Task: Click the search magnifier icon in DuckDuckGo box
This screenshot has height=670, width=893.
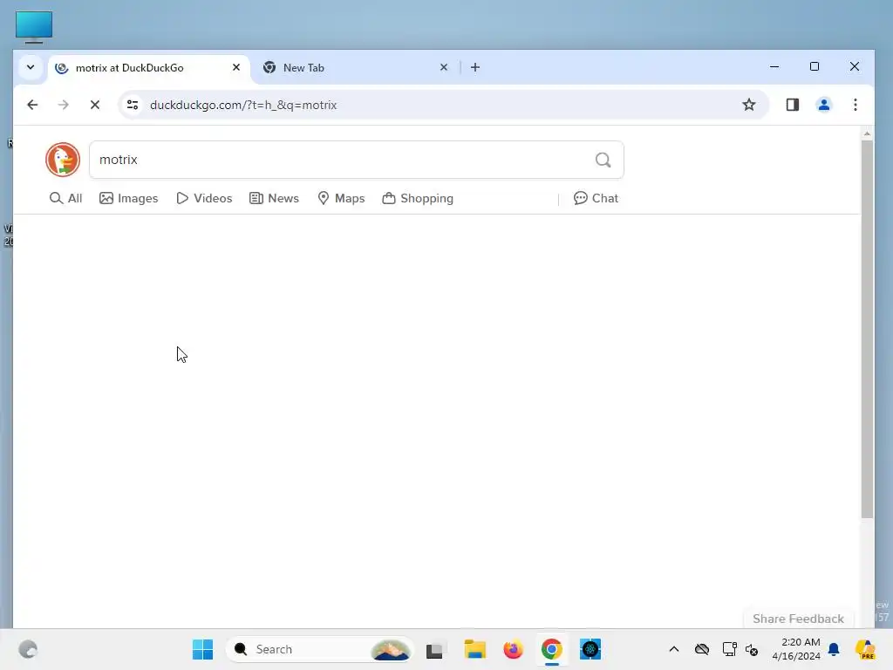Action: [603, 161]
